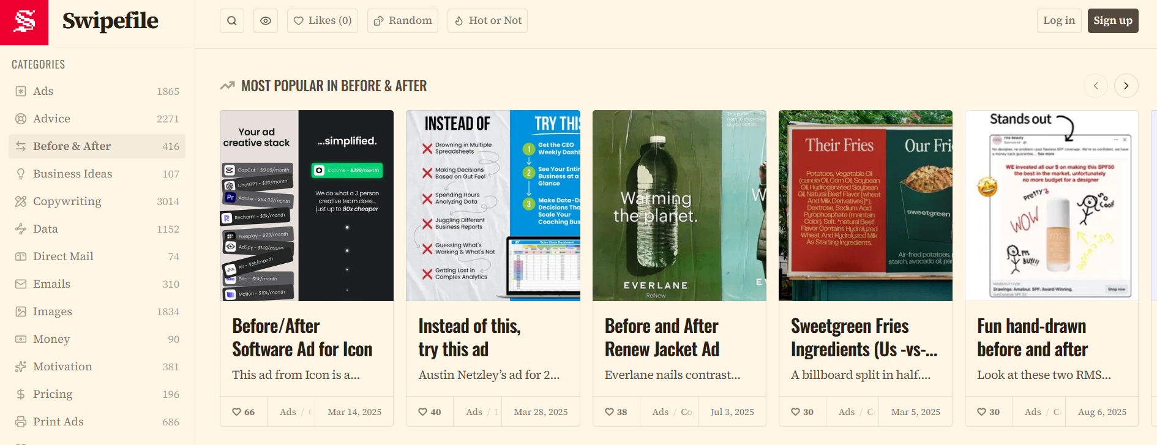The width and height of the screenshot is (1157, 445).
Task: Click the trending arrow icon beside Most Popular
Action: [x=228, y=86]
